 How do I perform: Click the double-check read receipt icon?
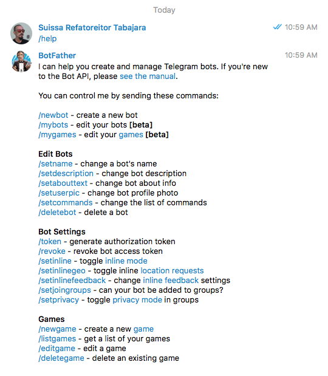pos(277,27)
